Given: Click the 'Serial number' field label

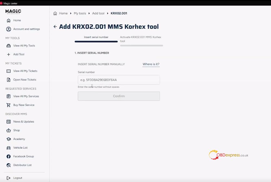Looking at the screenshot, I should pos(86,72).
